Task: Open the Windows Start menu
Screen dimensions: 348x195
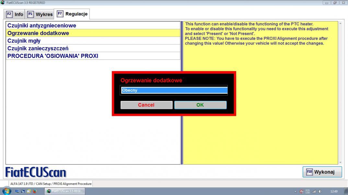Action: (x=6, y=191)
